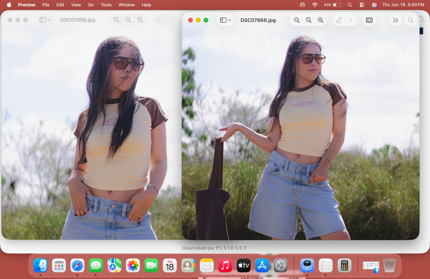Open Notes from the Dock
Image resolution: width=430 pixels, height=279 pixels.
(x=207, y=265)
